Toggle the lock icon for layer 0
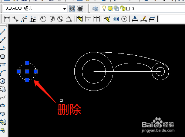 (x=123, y=8)
